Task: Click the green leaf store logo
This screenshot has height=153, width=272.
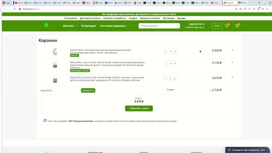Action: pos(46,25)
